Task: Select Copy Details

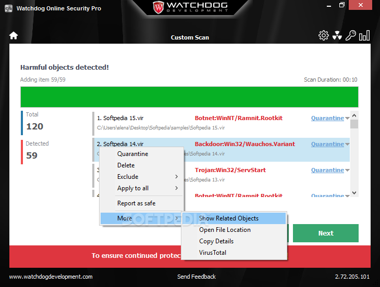Action: (234, 241)
